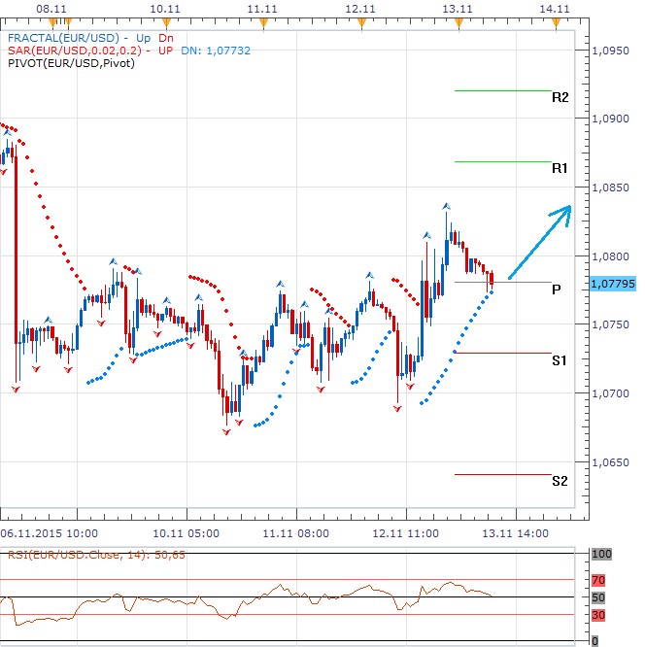Select the green R1 resistance line
The image size is (645, 647).
point(502,161)
